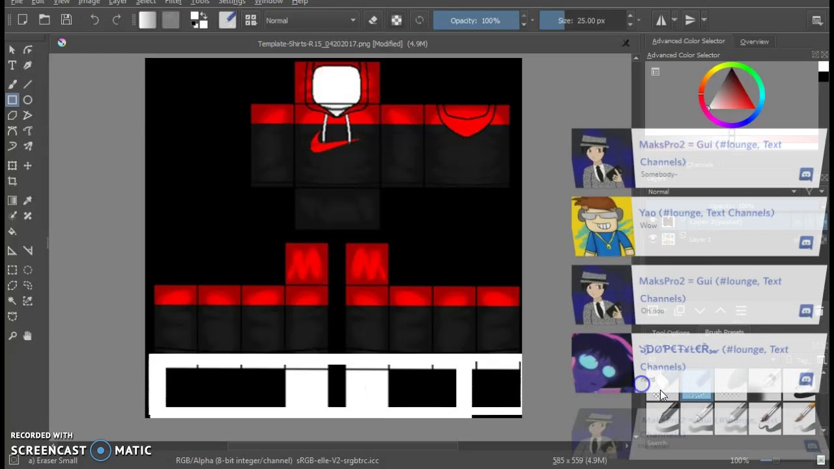Screen dimensions: 834x469
Task: Open the fill patterns chooser
Action: tap(171, 20)
